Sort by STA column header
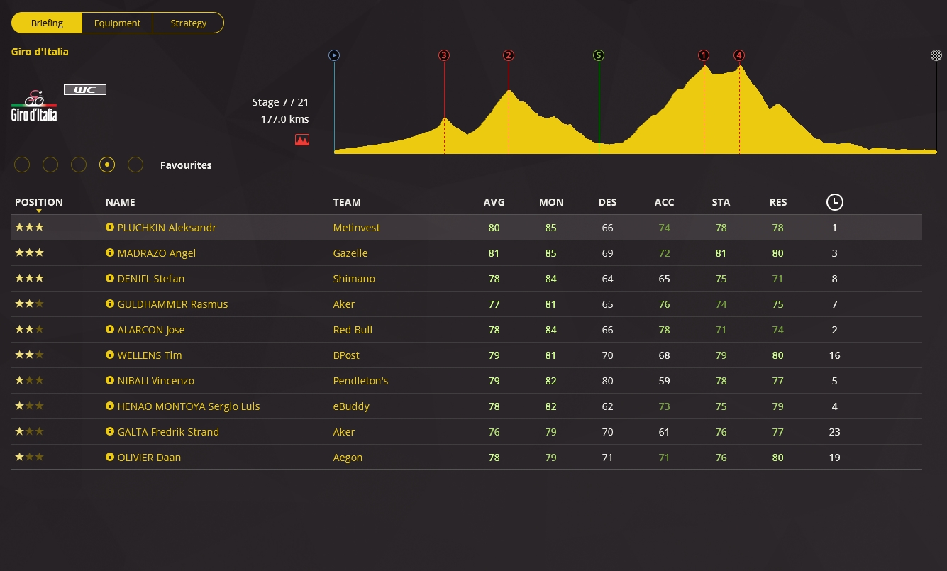This screenshot has width=947, height=571. coord(721,202)
